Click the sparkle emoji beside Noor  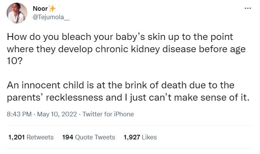[52, 8]
